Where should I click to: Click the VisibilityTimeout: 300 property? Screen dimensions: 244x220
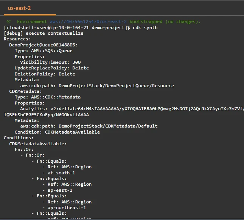point(50,62)
